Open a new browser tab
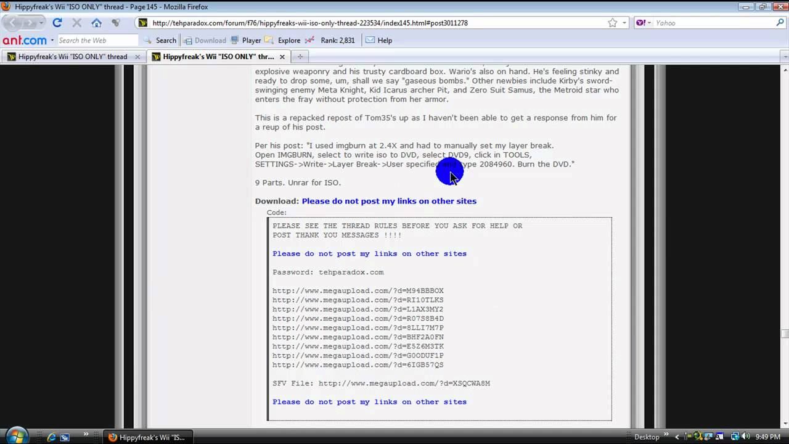The height and width of the screenshot is (444, 789). click(x=300, y=57)
